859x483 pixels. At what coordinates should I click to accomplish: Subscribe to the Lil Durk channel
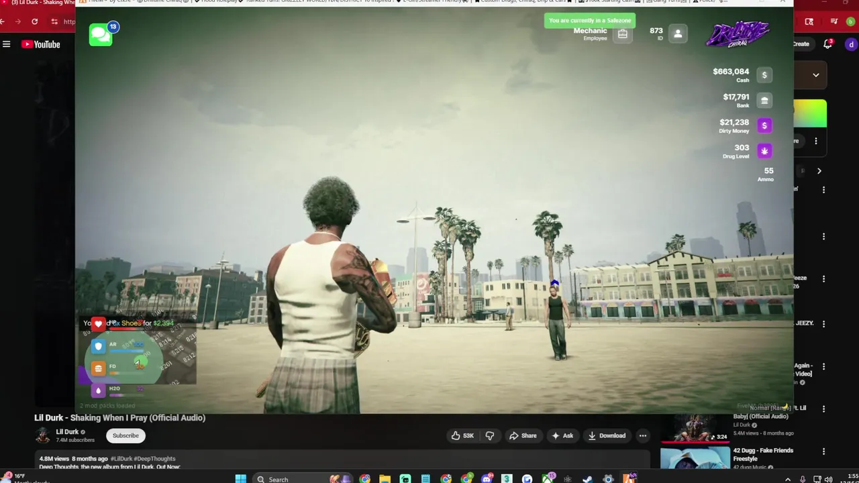click(125, 436)
